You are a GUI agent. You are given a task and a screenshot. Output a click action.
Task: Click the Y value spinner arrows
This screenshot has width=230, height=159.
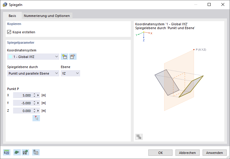tap(34, 103)
